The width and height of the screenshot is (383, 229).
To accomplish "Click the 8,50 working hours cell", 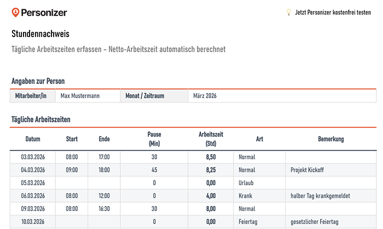I will pos(211,157).
